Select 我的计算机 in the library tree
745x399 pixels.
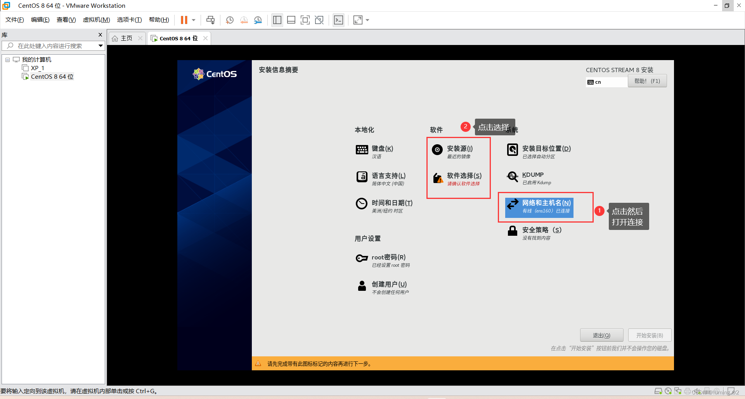[x=36, y=59]
